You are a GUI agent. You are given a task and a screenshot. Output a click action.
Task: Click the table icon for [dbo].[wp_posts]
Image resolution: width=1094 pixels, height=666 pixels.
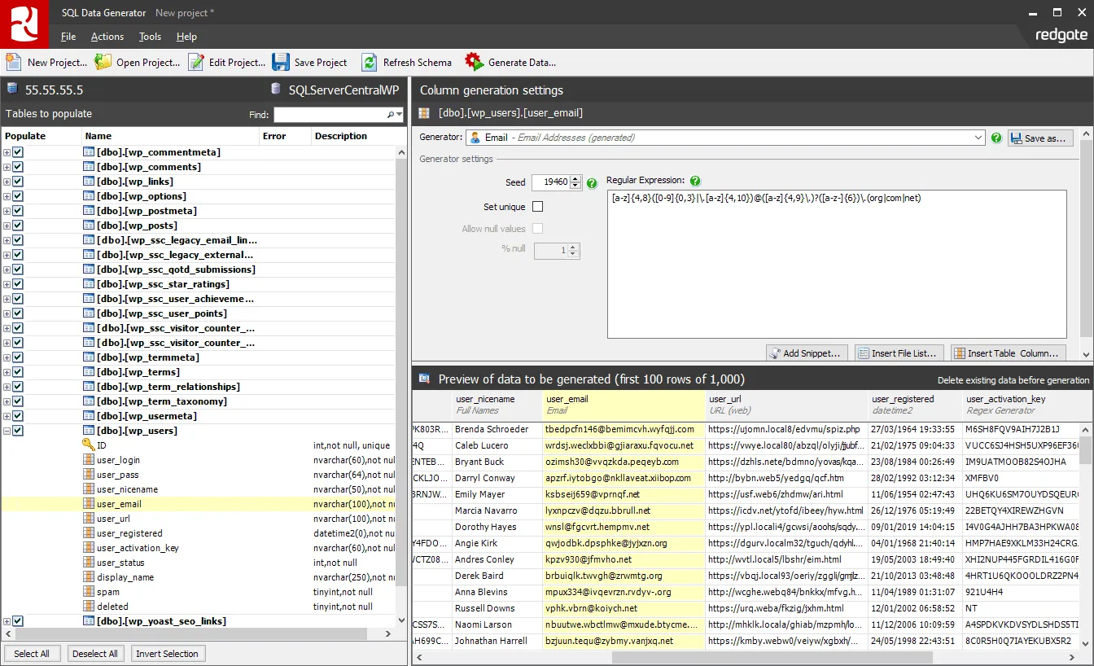click(89, 226)
